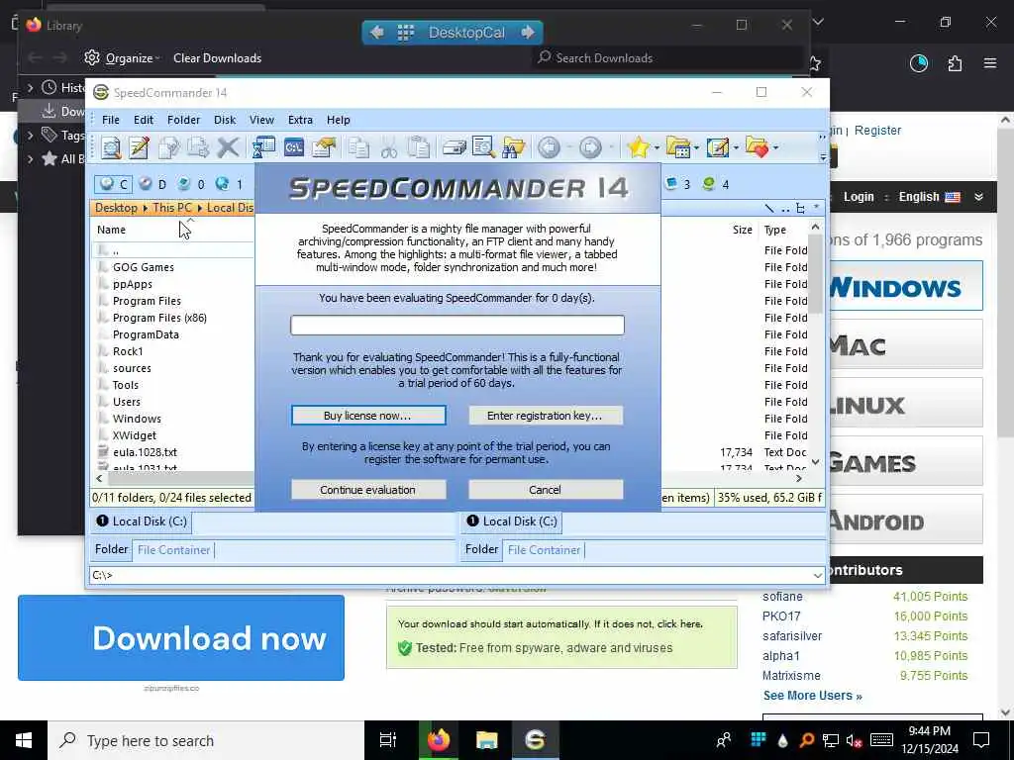Click the View file toolbar icon in SpeedCommander
1014x760 pixels.
[111, 147]
